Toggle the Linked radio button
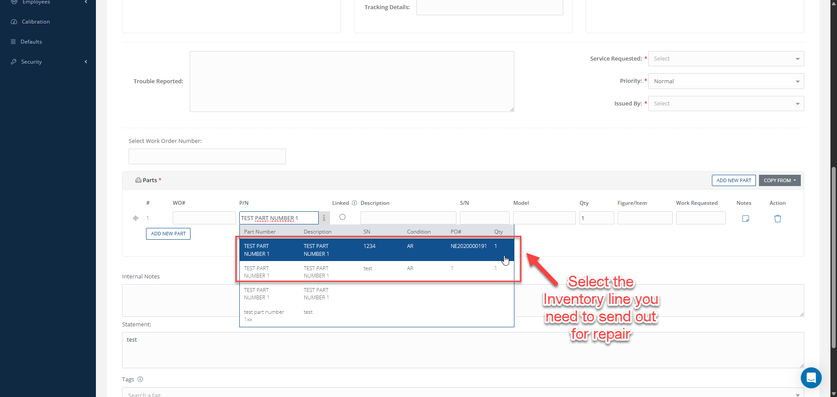This screenshot has width=837, height=397. click(342, 217)
